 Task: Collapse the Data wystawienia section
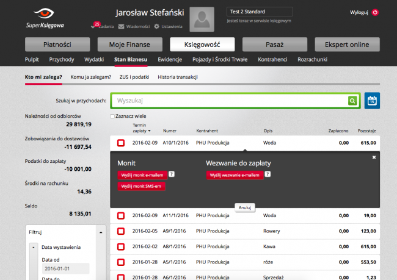pyautogui.click(x=34, y=248)
